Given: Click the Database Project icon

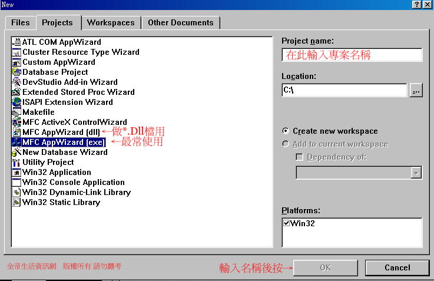Looking at the screenshot, I should tap(16, 72).
